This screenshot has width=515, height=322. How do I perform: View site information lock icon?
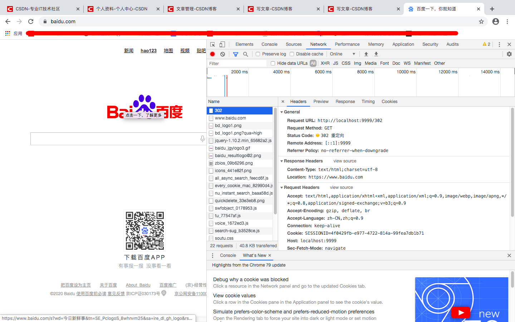click(x=45, y=21)
